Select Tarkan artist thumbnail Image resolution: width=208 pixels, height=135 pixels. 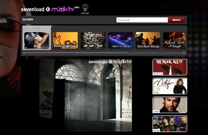170,105
